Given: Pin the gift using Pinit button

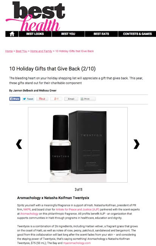Looking at the screenshot, I should tap(42, 99).
